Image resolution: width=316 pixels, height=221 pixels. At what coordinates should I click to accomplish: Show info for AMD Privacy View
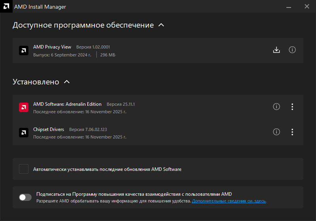tap(292, 50)
